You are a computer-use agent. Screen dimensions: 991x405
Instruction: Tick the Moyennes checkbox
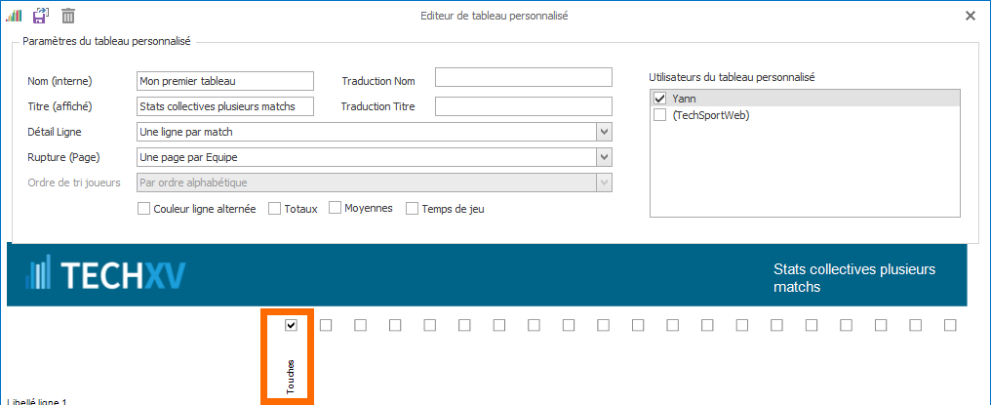335,208
